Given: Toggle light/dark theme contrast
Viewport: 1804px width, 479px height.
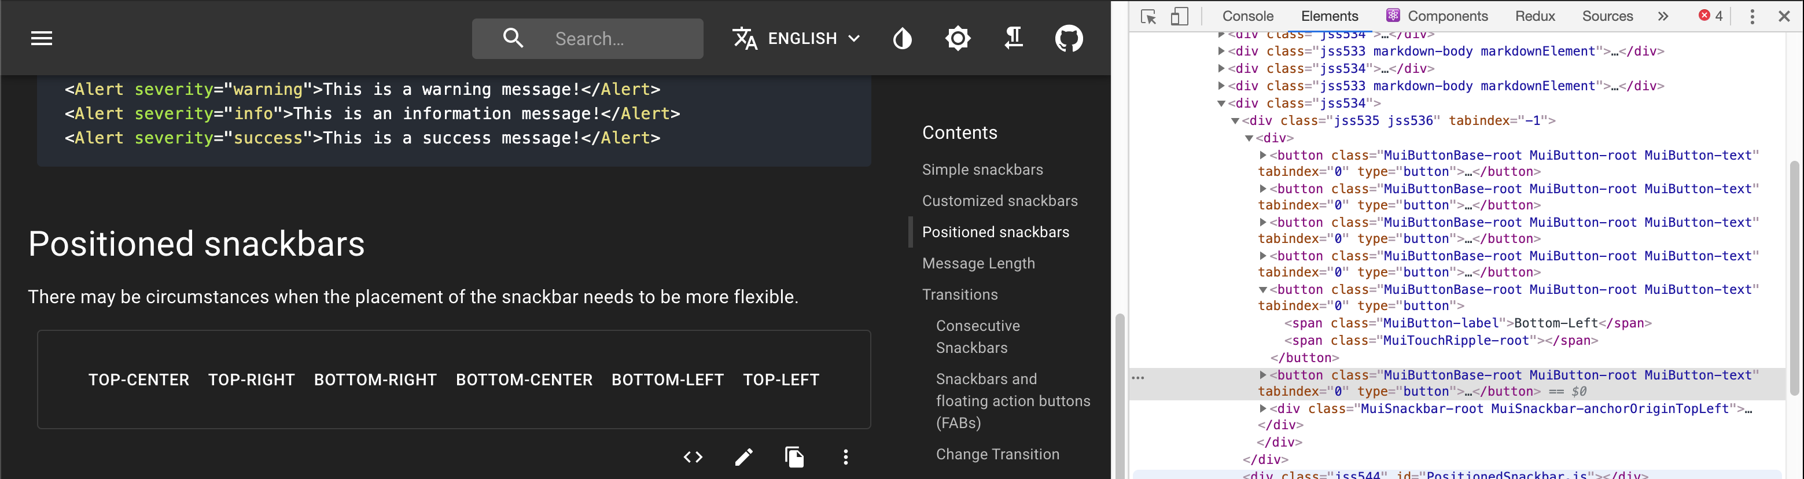Looking at the screenshot, I should point(902,38).
